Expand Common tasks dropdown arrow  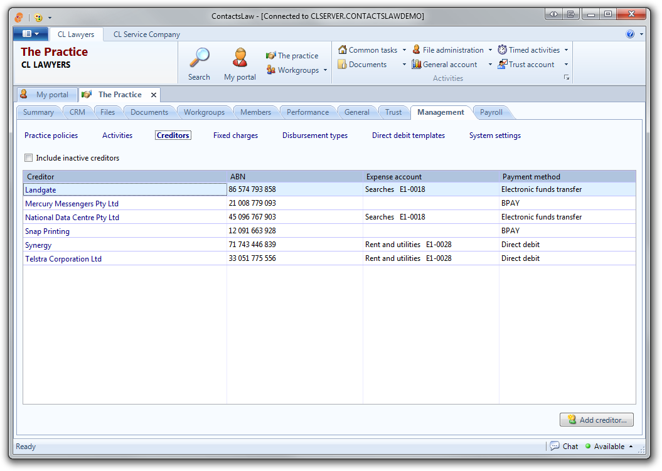404,50
